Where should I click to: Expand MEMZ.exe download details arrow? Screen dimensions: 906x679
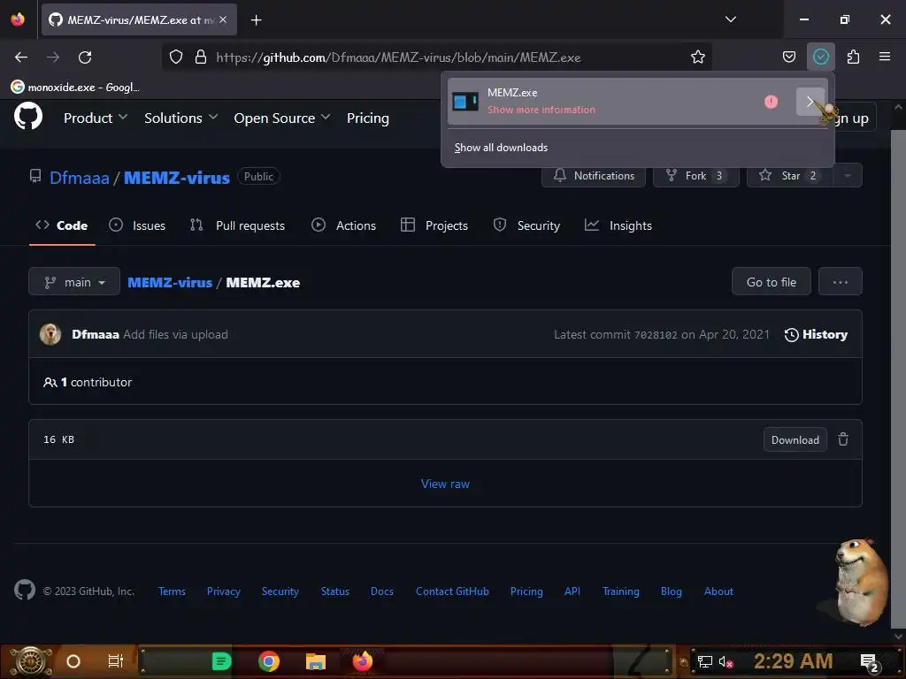click(810, 102)
